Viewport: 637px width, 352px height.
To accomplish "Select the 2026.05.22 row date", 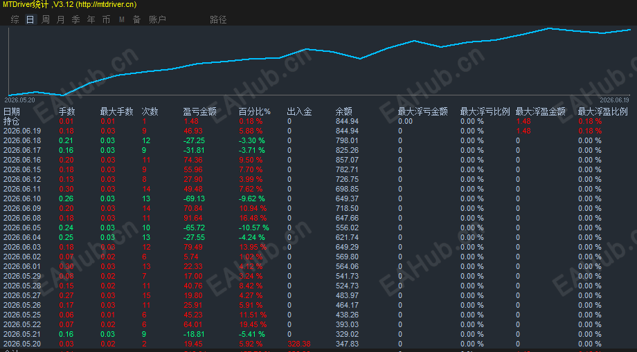I will tap(22, 324).
